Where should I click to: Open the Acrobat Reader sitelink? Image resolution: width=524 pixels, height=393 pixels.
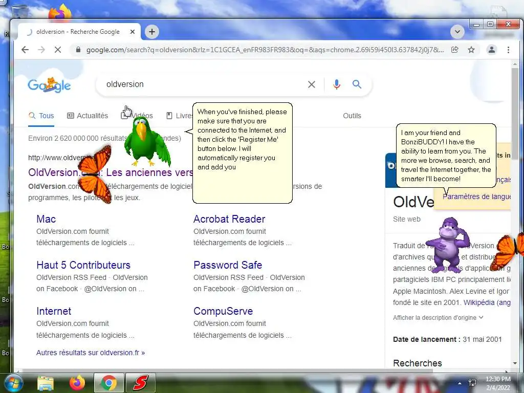click(x=229, y=219)
